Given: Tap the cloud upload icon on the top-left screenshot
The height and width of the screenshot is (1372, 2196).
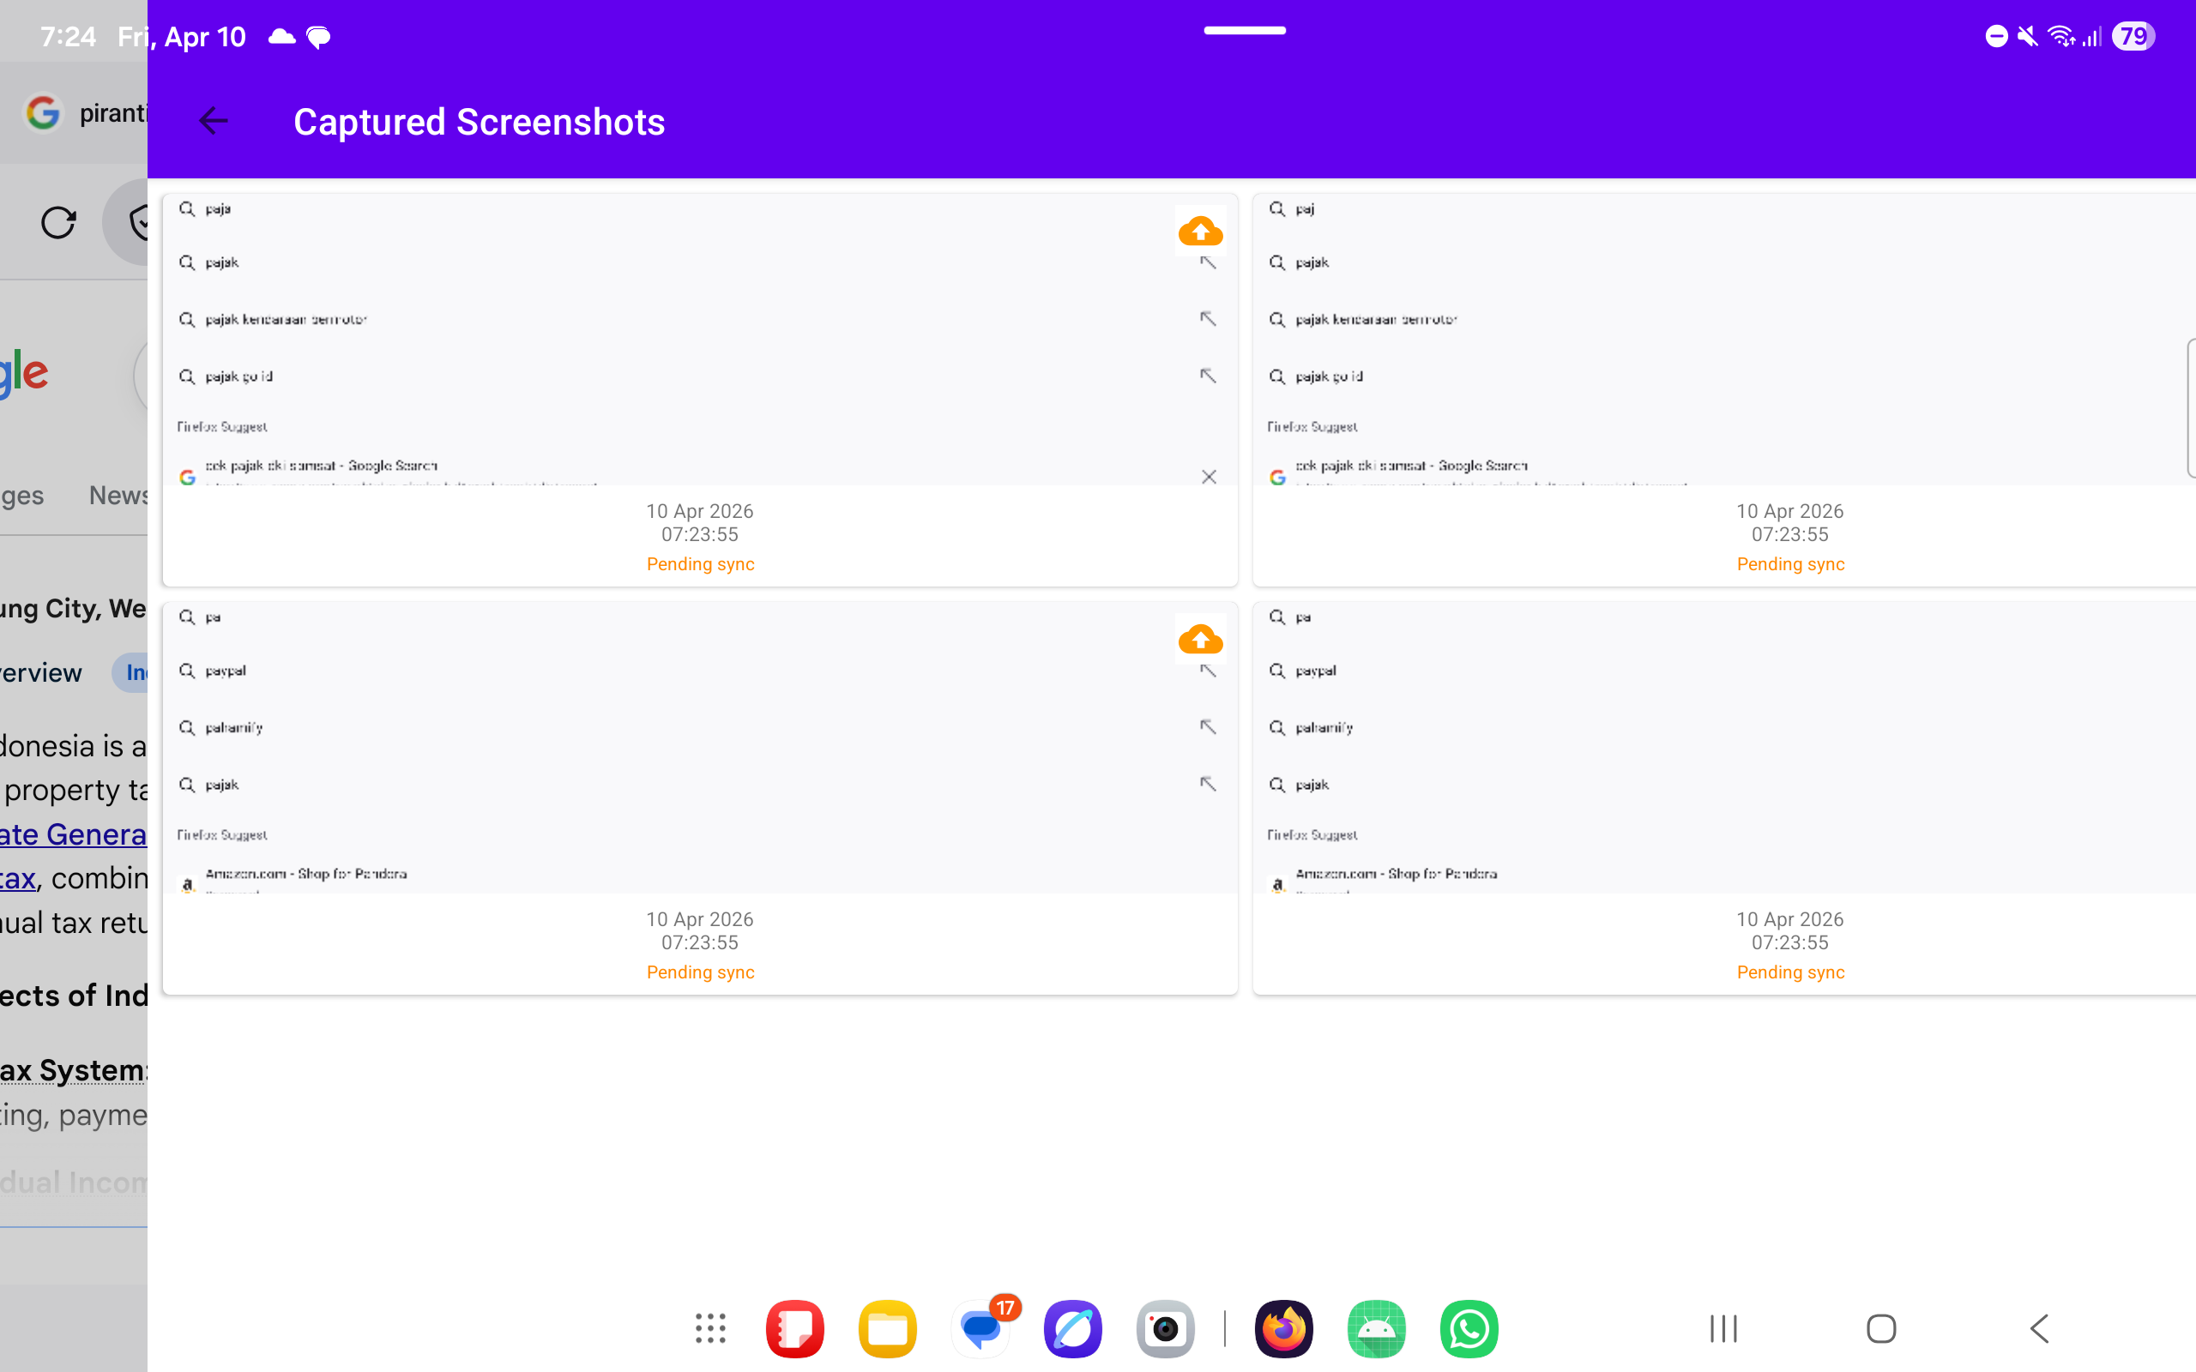Looking at the screenshot, I should 1199,231.
